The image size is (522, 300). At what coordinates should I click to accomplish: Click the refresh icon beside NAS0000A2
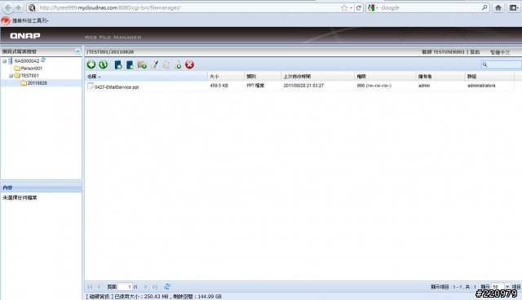click(x=43, y=60)
